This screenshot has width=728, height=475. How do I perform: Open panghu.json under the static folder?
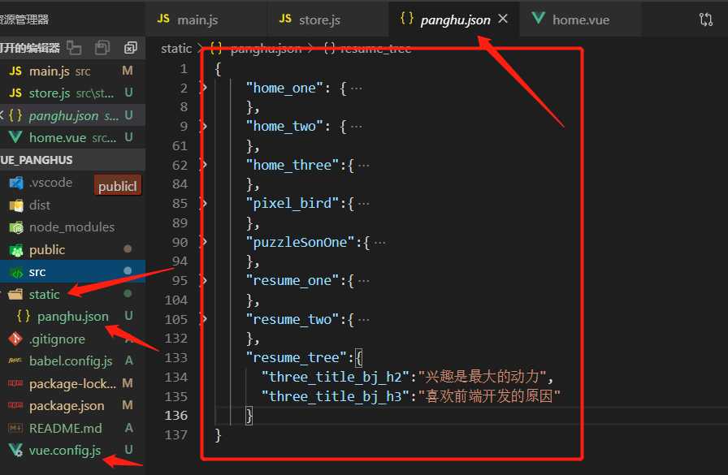[72, 317]
